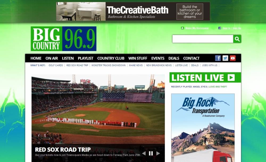This screenshot has height=162, width=266.
Task: Click the Listen Live play button banner
Action: click(x=205, y=77)
